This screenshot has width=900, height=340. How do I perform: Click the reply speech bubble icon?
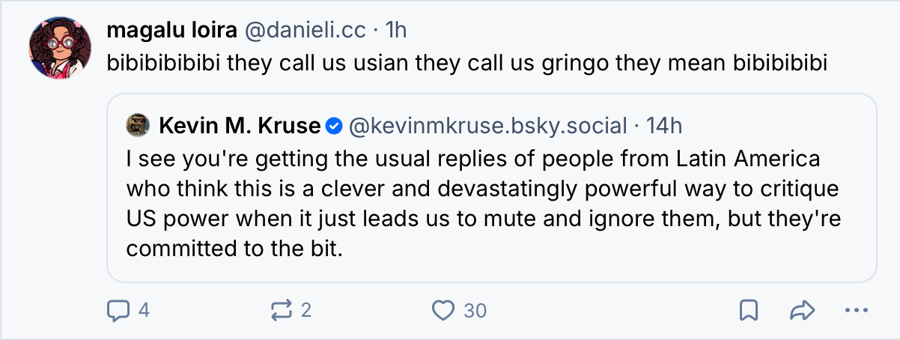click(x=118, y=310)
